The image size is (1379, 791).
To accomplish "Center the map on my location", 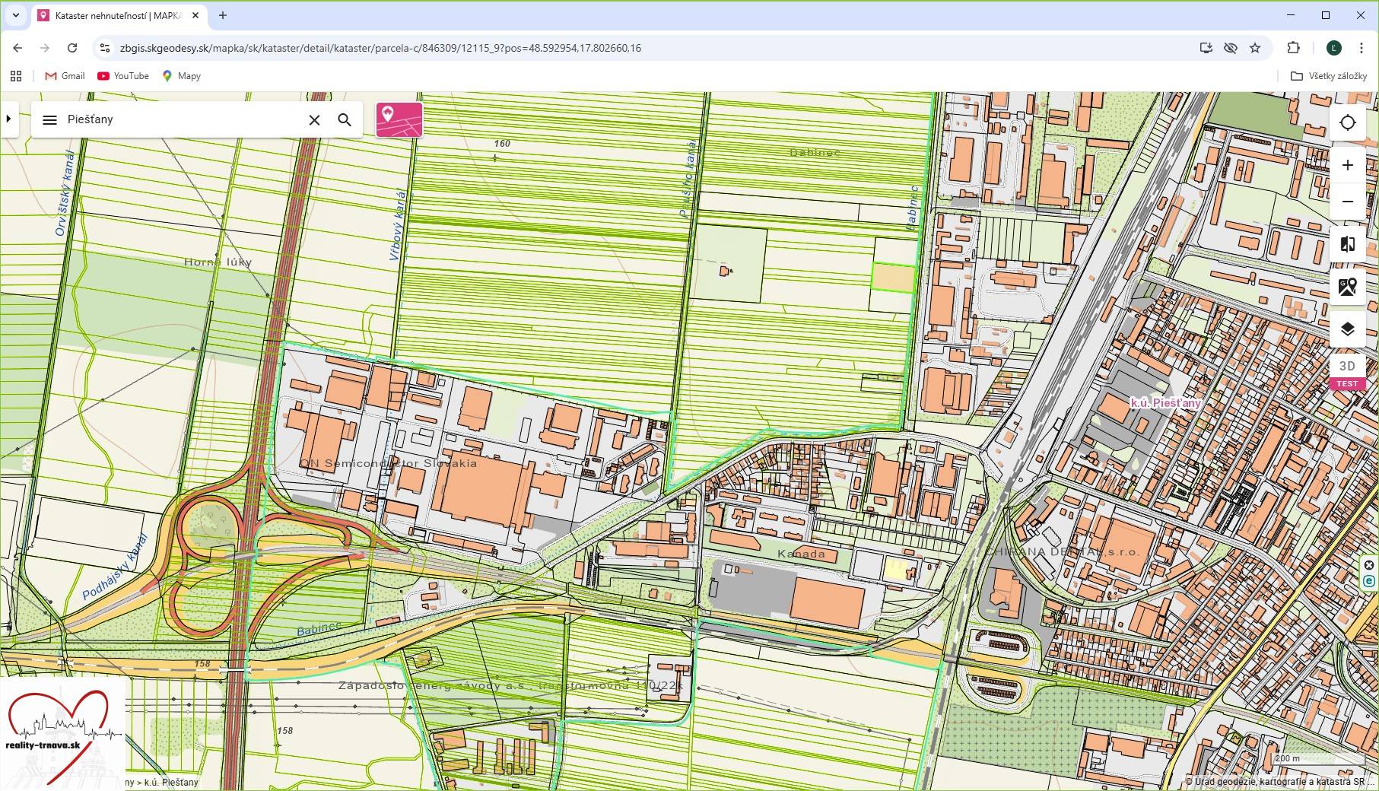I will click(x=1347, y=122).
